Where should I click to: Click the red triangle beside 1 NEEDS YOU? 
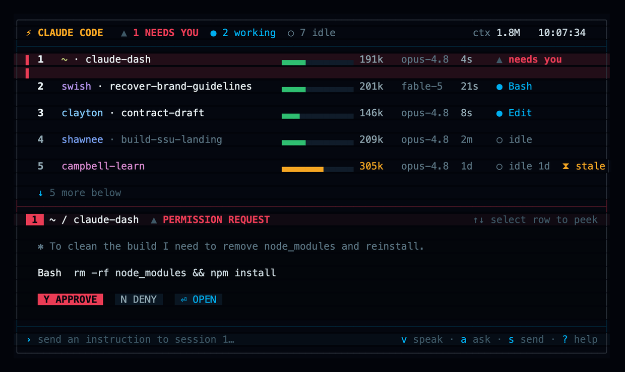point(124,33)
